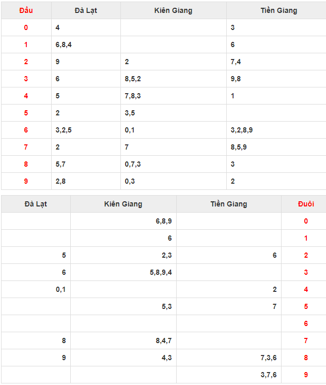Image resolution: width=326 pixels, height=385 pixels.
Task: Select red tail digit 2 row label
Action: click(305, 255)
